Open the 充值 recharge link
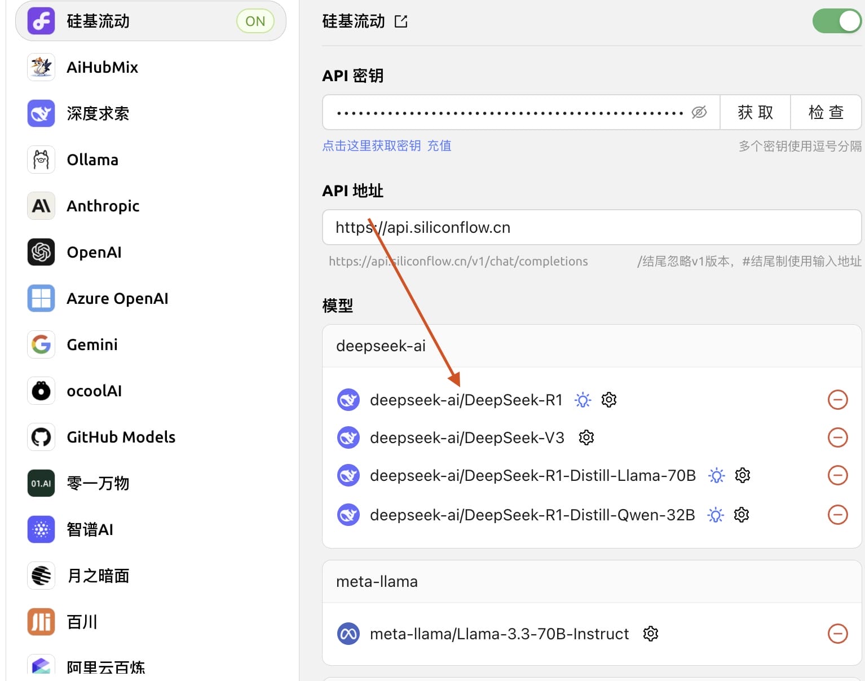Viewport: 865px width, 681px height. [439, 146]
